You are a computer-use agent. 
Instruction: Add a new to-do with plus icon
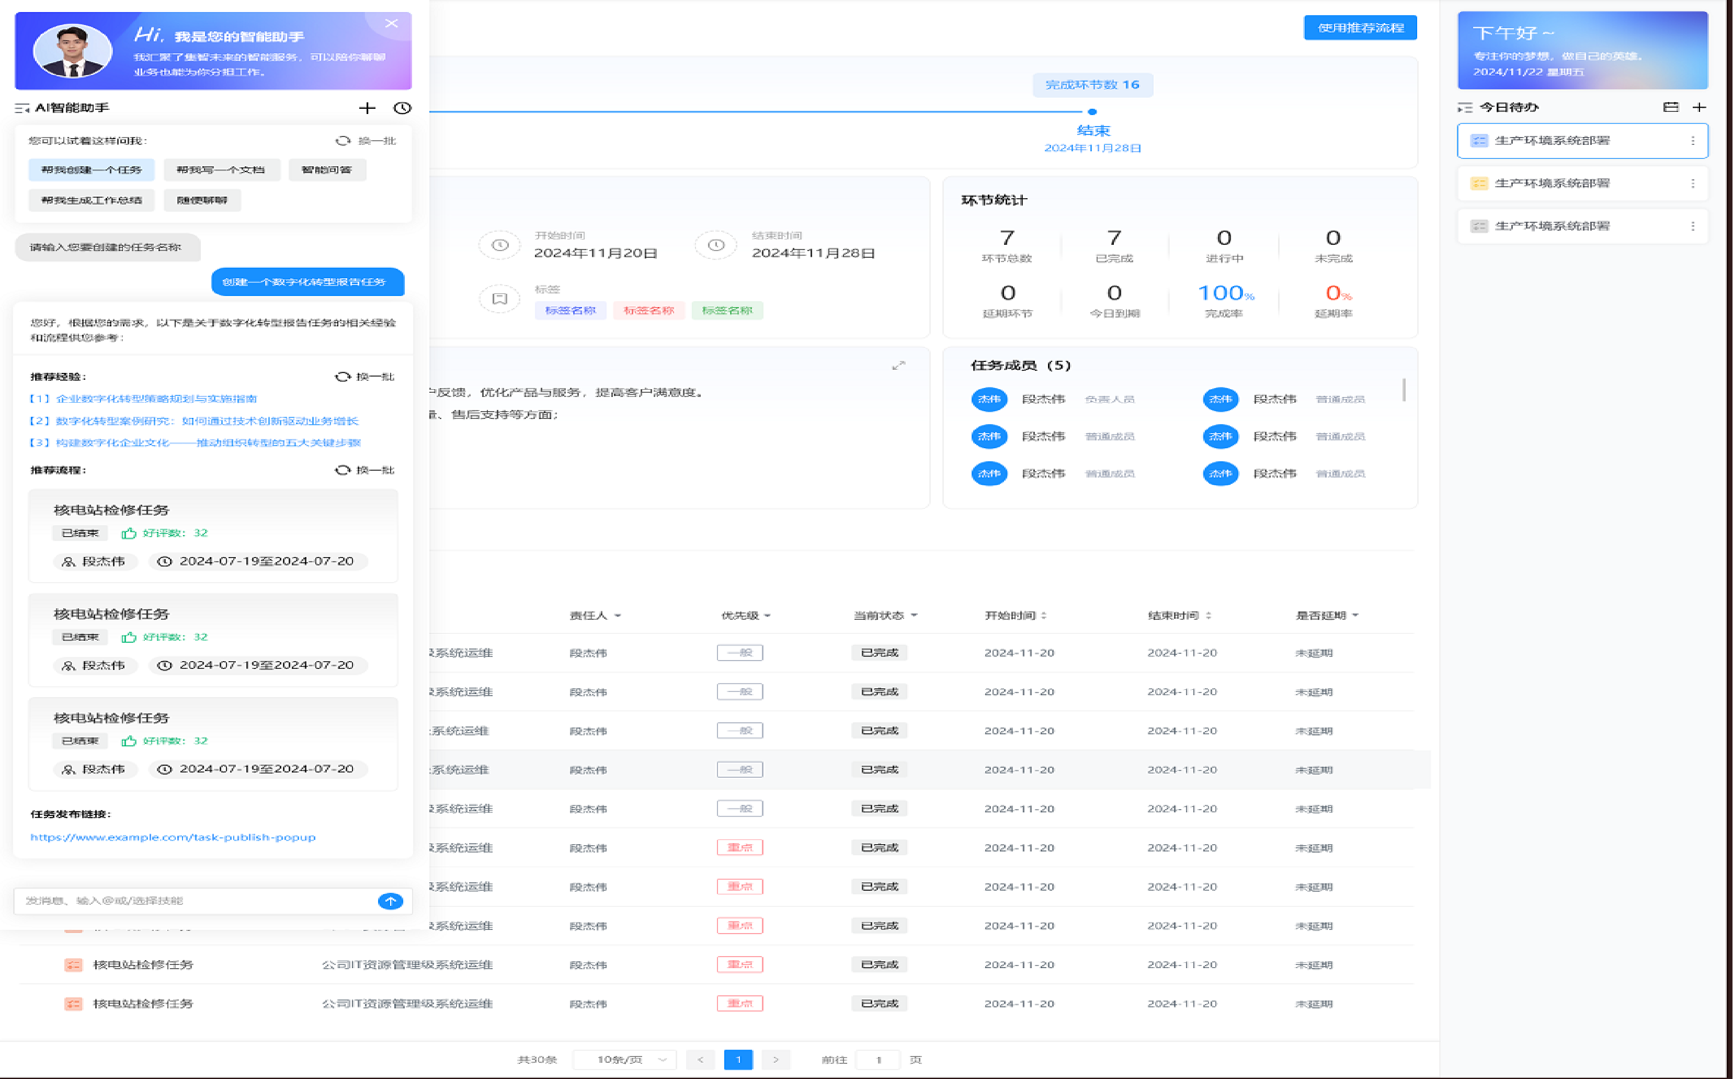tap(1700, 107)
